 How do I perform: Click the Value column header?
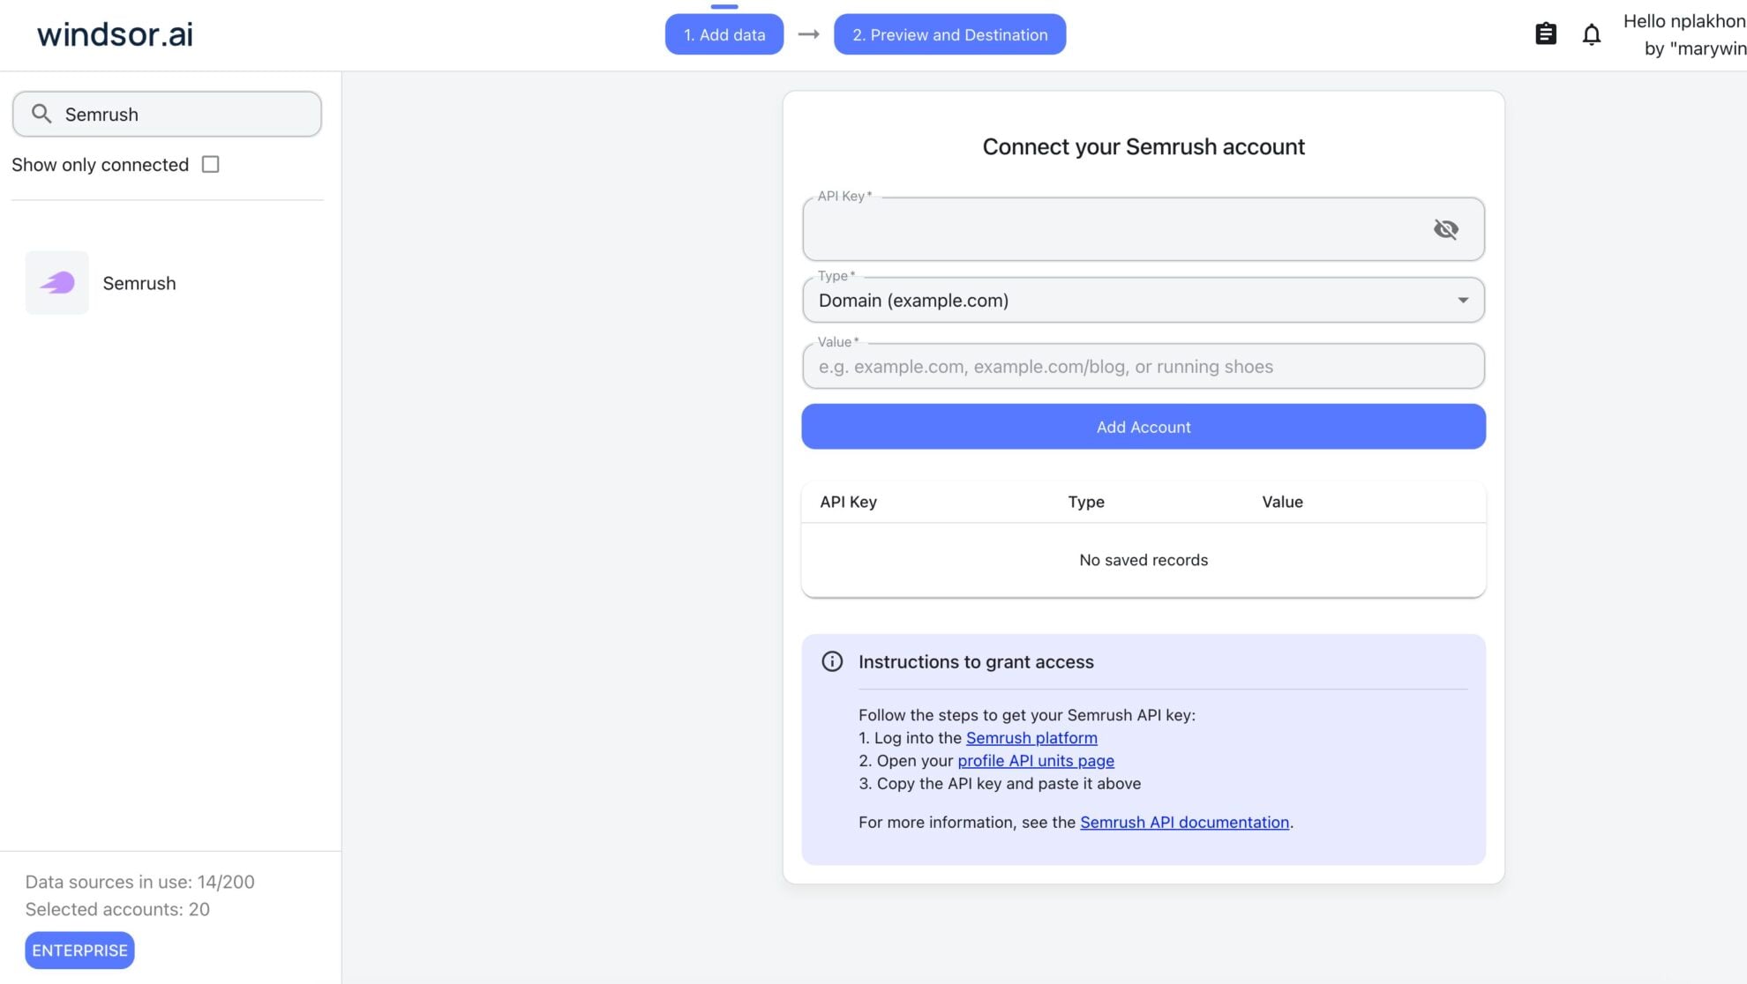(x=1282, y=502)
